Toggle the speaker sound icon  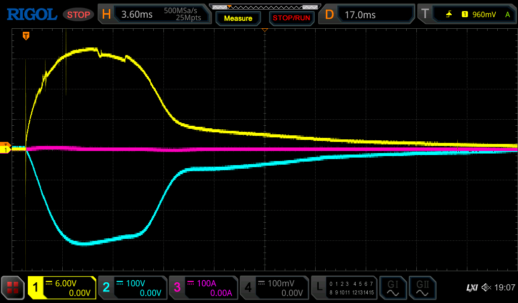pos(486,288)
